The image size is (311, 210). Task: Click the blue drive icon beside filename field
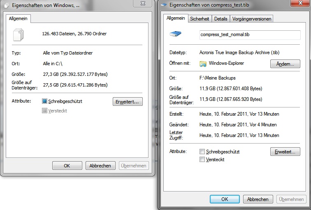click(x=176, y=34)
